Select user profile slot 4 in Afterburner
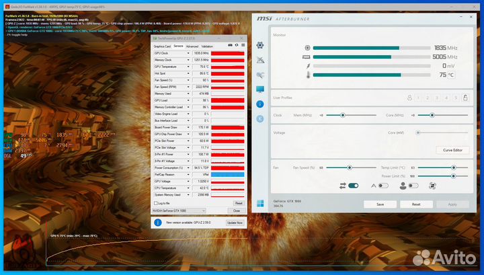The width and height of the screenshot is (484, 275). [x=446, y=98]
